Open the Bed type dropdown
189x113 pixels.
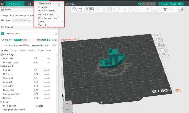(23, 20)
